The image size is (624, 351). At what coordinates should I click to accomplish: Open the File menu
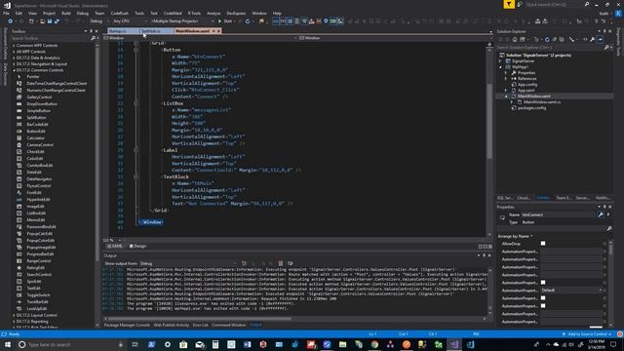tap(7, 13)
